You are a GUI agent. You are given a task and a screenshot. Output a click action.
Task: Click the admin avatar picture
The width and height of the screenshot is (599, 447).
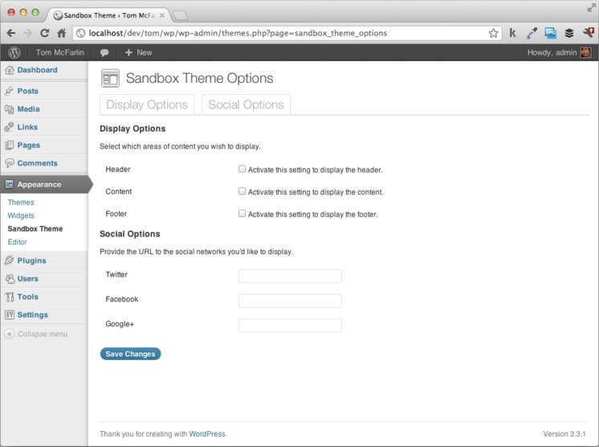585,52
